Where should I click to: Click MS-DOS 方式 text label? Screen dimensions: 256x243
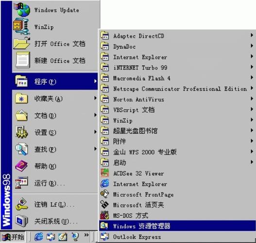pos(131,215)
